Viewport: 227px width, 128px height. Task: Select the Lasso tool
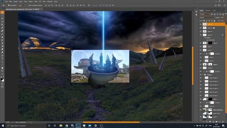(x=2, y=18)
